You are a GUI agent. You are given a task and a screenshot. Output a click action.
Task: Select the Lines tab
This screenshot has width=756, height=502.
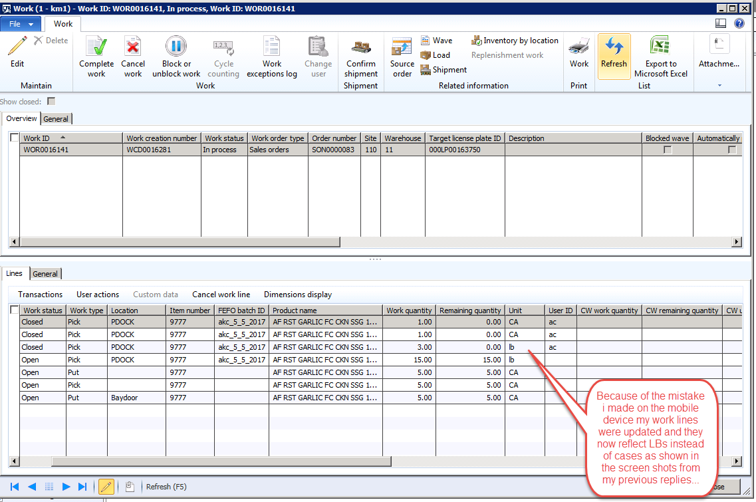(x=14, y=273)
